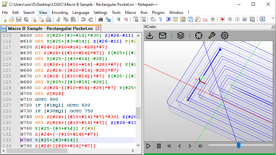Create a new file with the New icon
Viewport: 276px width, 155px height.
(4, 19)
